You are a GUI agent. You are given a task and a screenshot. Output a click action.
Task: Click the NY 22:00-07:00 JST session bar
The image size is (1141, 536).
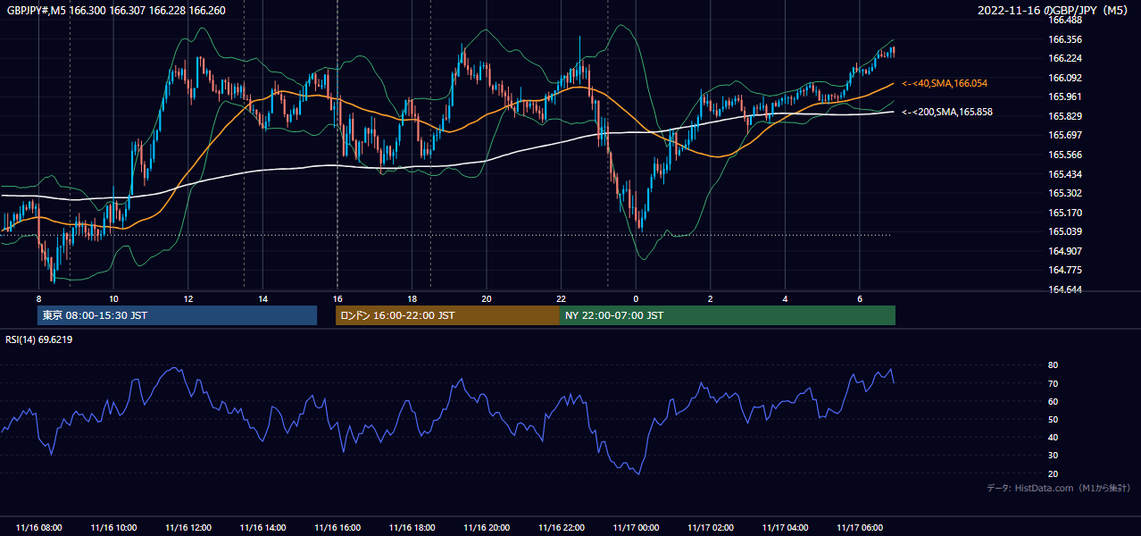pos(727,315)
